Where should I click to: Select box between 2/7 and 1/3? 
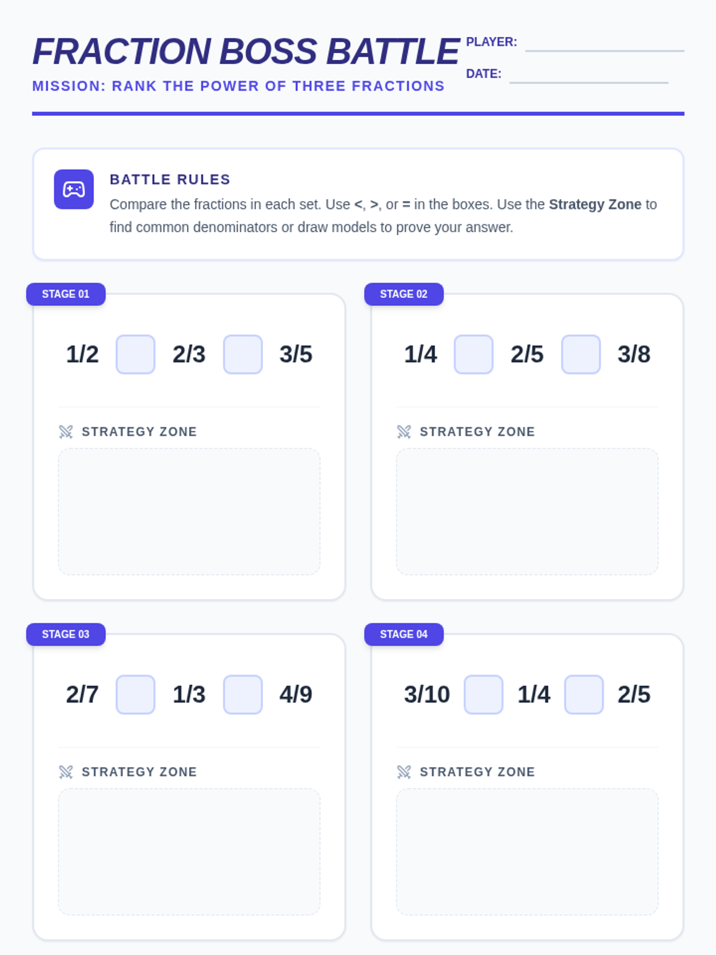pyautogui.click(x=135, y=695)
